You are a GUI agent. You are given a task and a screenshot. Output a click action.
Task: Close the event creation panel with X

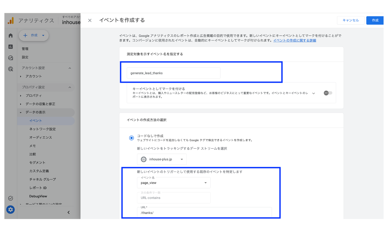click(90, 20)
